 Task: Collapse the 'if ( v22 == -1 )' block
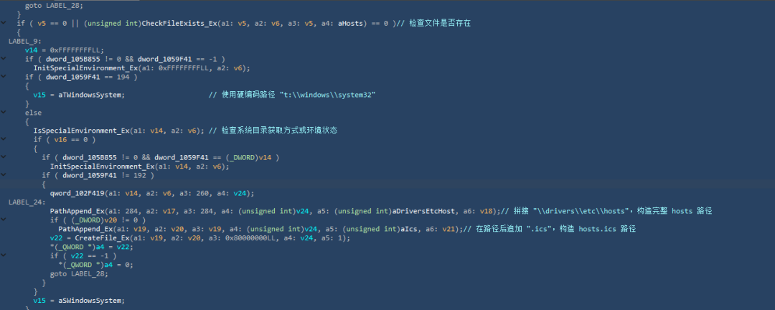pos(4,255)
